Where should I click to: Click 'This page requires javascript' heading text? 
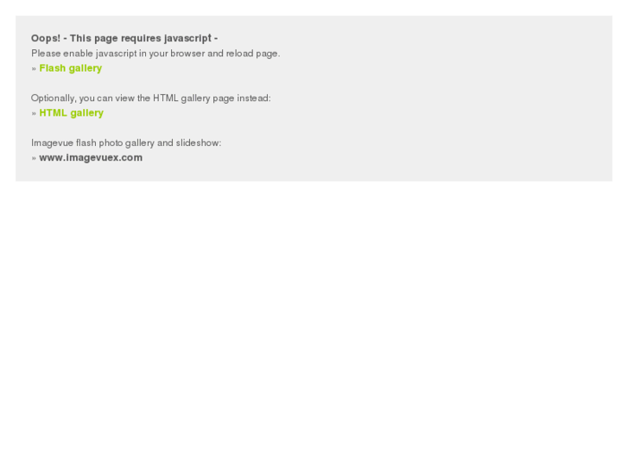(141, 39)
